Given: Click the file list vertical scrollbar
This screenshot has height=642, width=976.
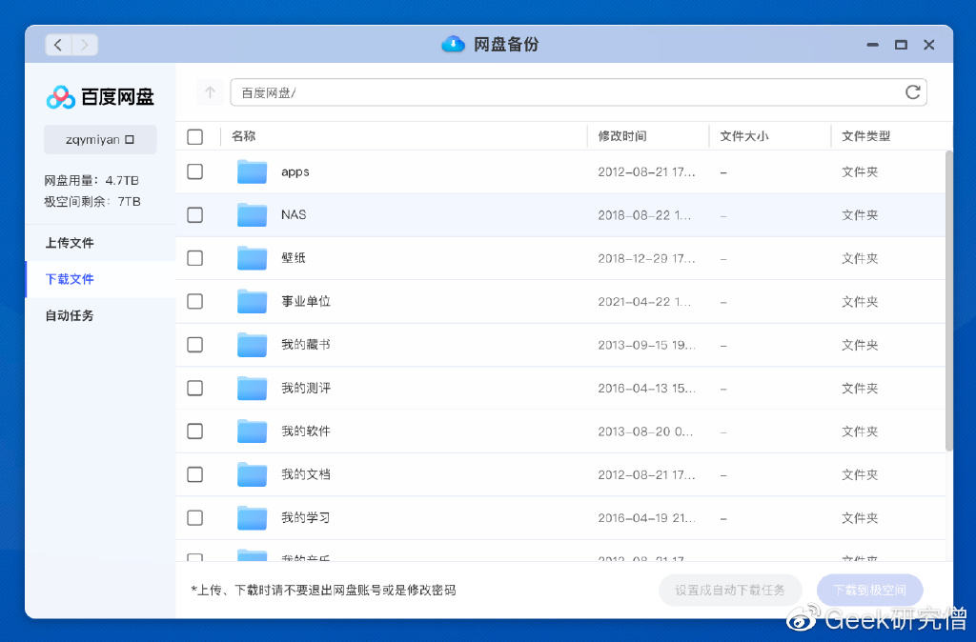Looking at the screenshot, I should tap(949, 300).
